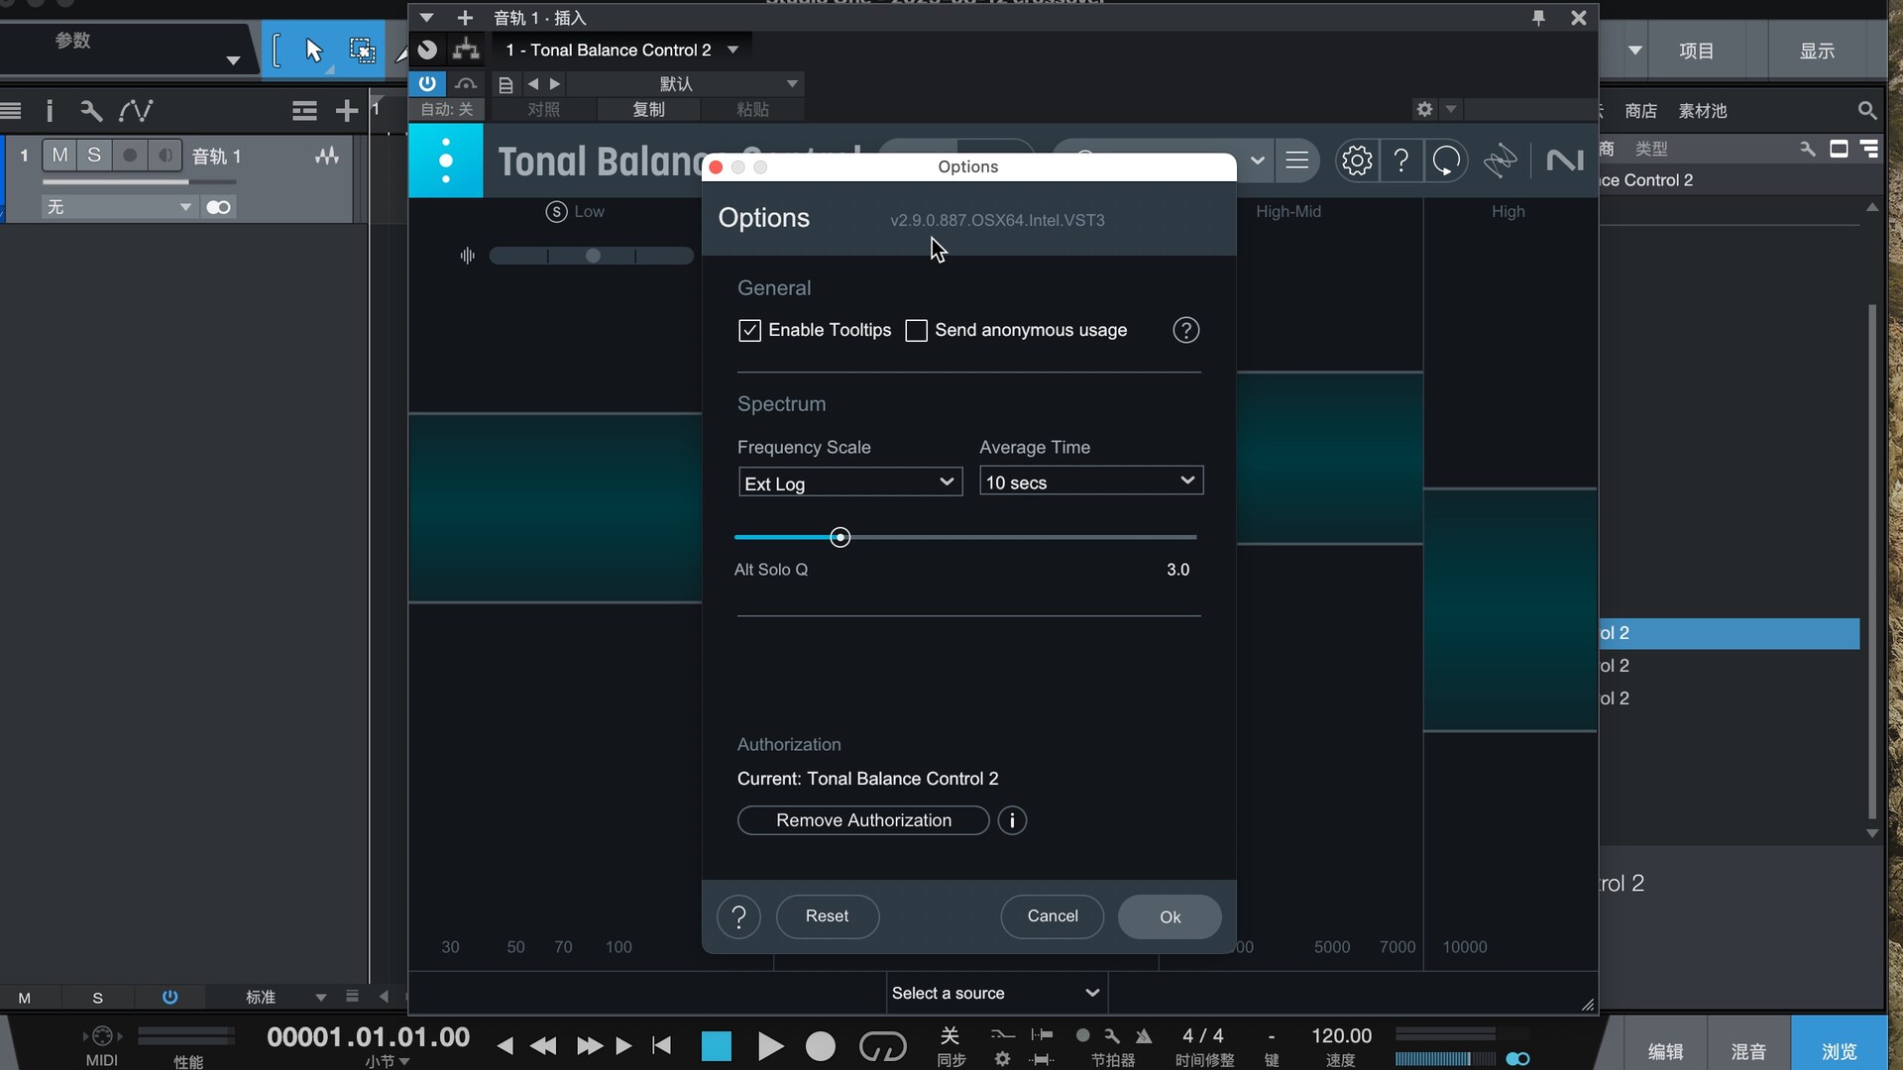Select the range selection tool

point(362,51)
